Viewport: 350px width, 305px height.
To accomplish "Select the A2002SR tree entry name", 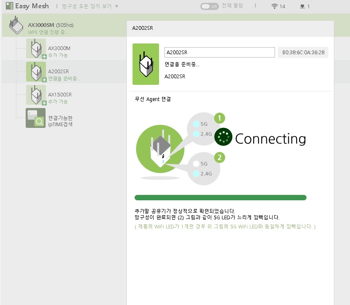I will pos(58,71).
